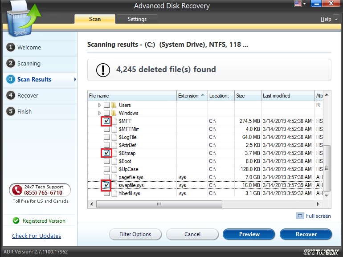Click the Users folder icon
Image resolution: width=343 pixels, height=257 pixels.
114,105
